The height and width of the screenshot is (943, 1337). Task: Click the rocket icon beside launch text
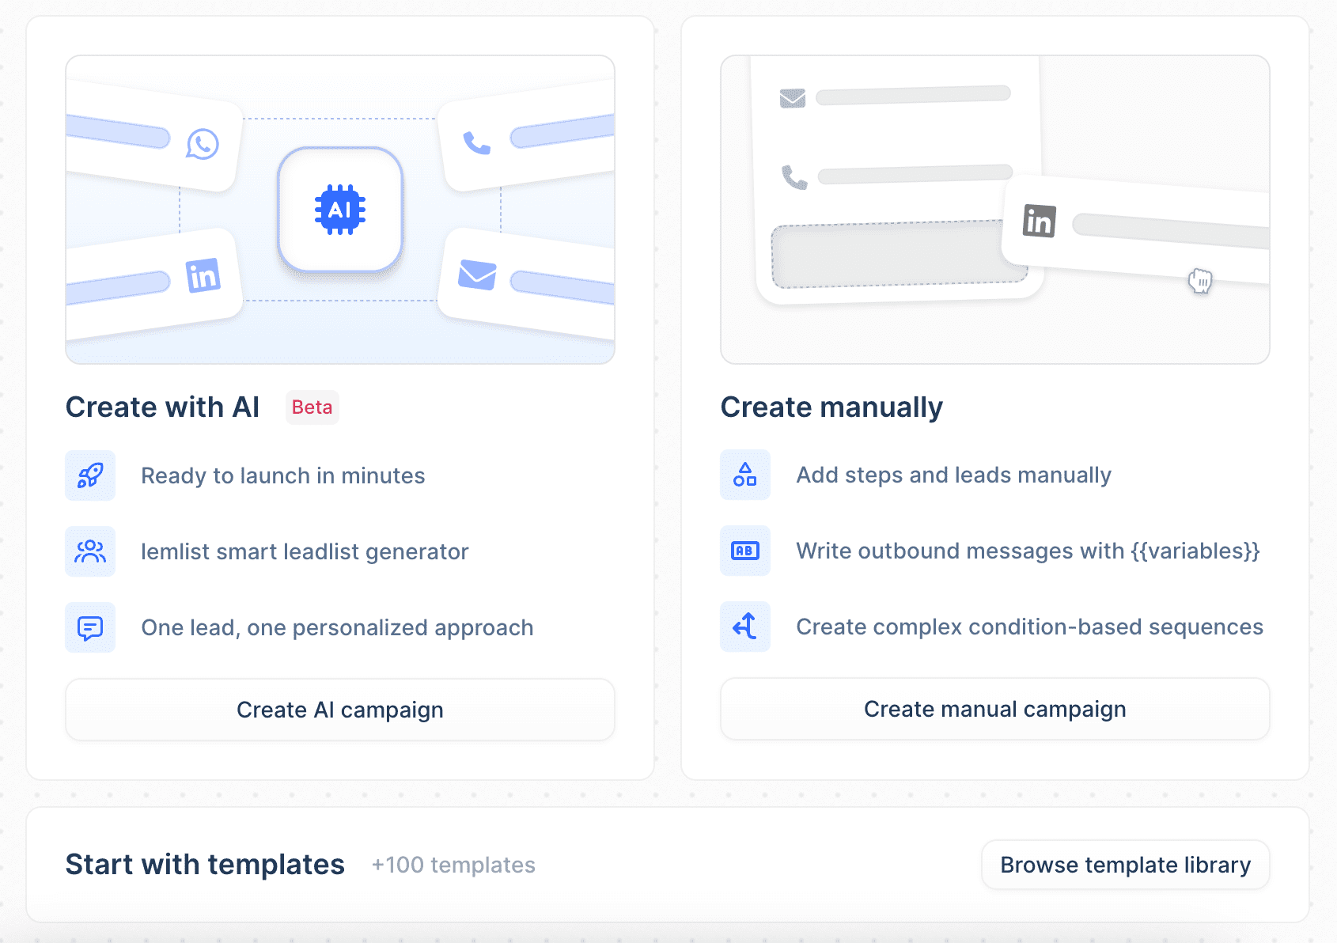pyautogui.click(x=90, y=475)
